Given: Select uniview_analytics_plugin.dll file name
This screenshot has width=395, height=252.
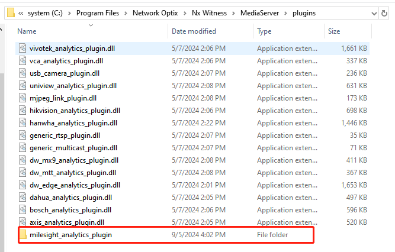Looking at the screenshot, I should click(73, 86).
